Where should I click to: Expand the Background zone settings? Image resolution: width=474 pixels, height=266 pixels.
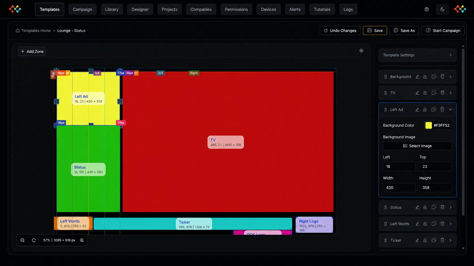pos(450,77)
